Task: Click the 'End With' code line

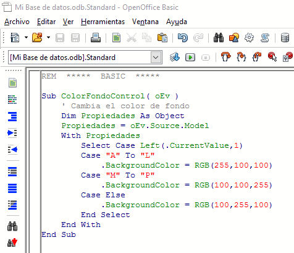Action: pyautogui.click(x=81, y=225)
